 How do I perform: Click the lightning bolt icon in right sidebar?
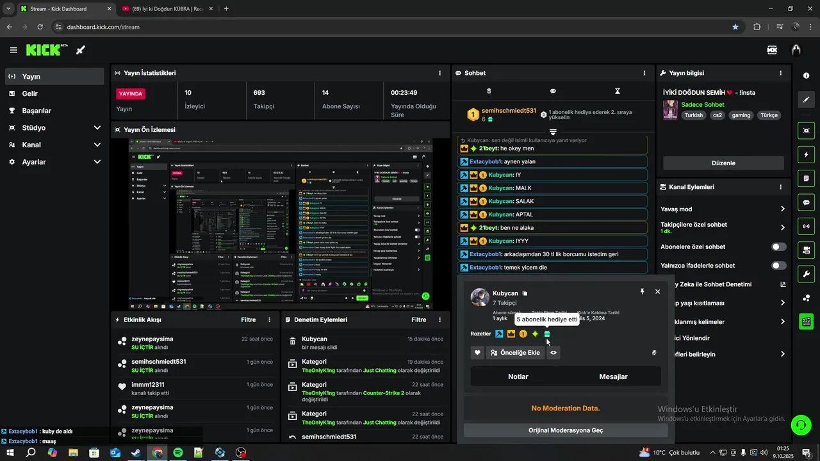(806, 154)
